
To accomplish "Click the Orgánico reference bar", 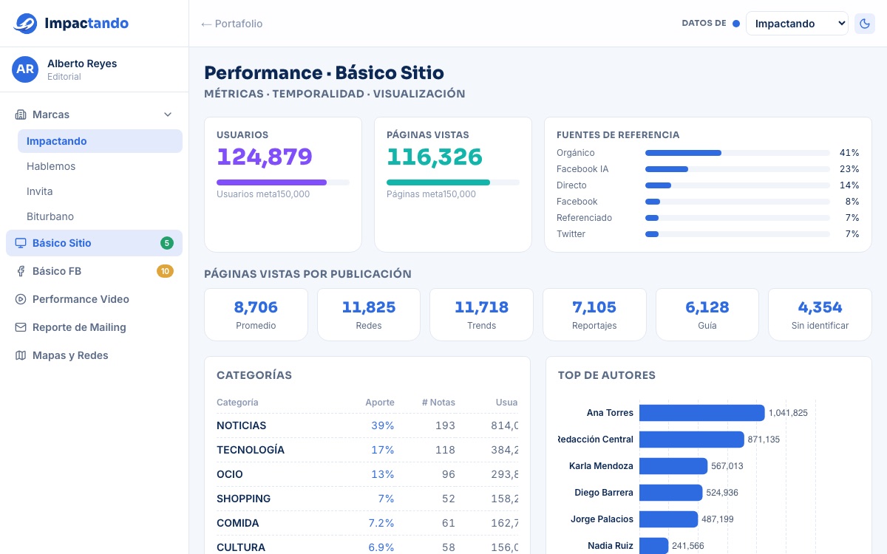I will pos(683,153).
